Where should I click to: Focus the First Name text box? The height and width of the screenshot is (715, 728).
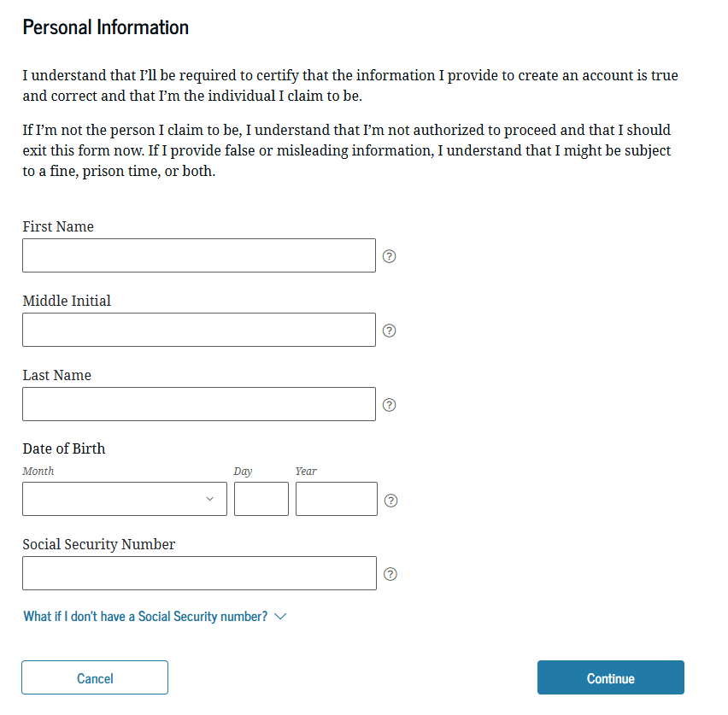[x=199, y=255]
